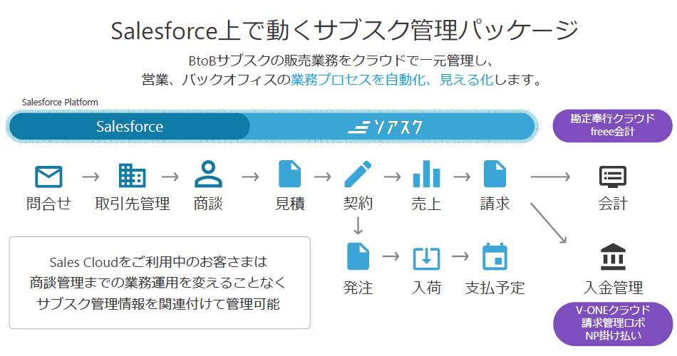Open the calendar icon for 支払予定
Image resolution: width=677 pixels, height=356 pixels.
[x=495, y=256]
